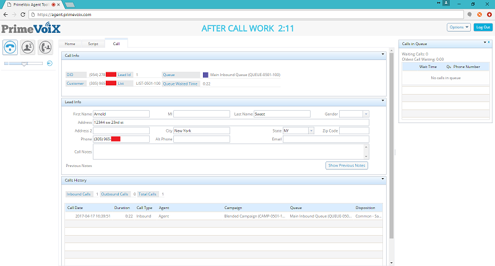Image resolution: width=495 pixels, height=266 pixels.
Task: Click the Last Name field
Action: [282, 114]
